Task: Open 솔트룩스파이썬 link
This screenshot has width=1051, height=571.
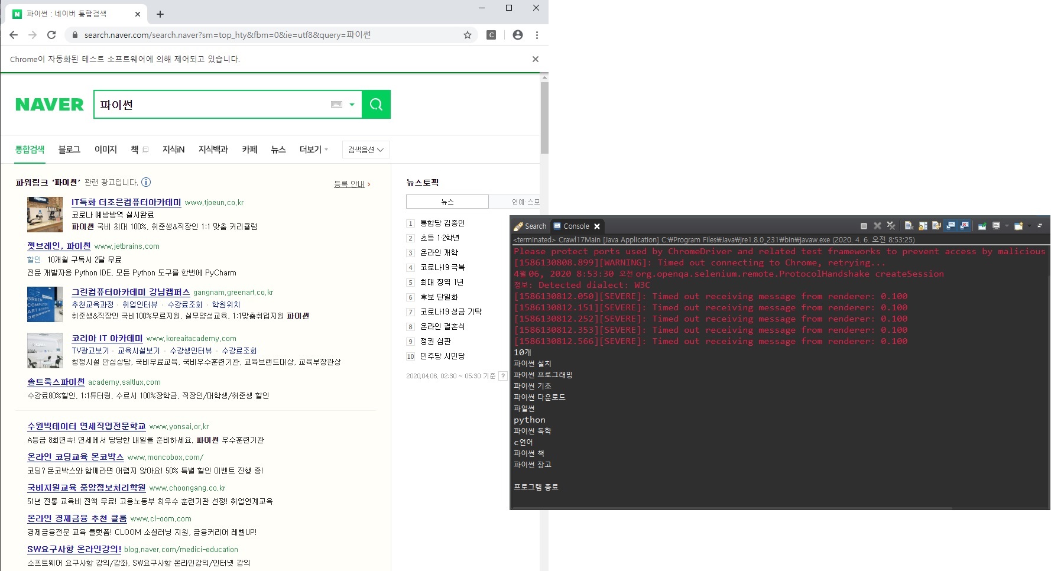Action: pyautogui.click(x=56, y=382)
